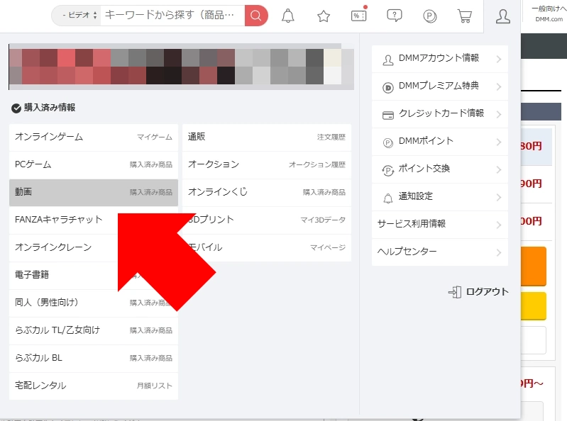Open the DMM points P icon
567x421 pixels.
coord(429,16)
